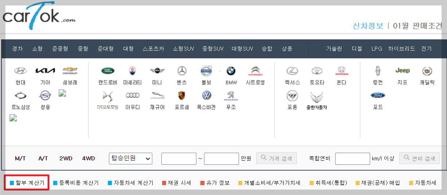Filter by 준중형 vehicle class
This screenshot has height=195, width=447.
click(60, 48)
